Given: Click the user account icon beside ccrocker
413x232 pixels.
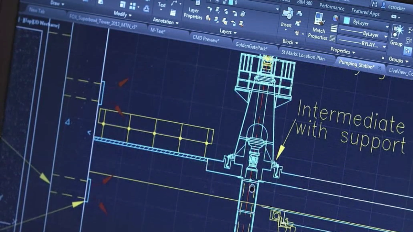Looking at the screenshot, I should click(x=384, y=5).
